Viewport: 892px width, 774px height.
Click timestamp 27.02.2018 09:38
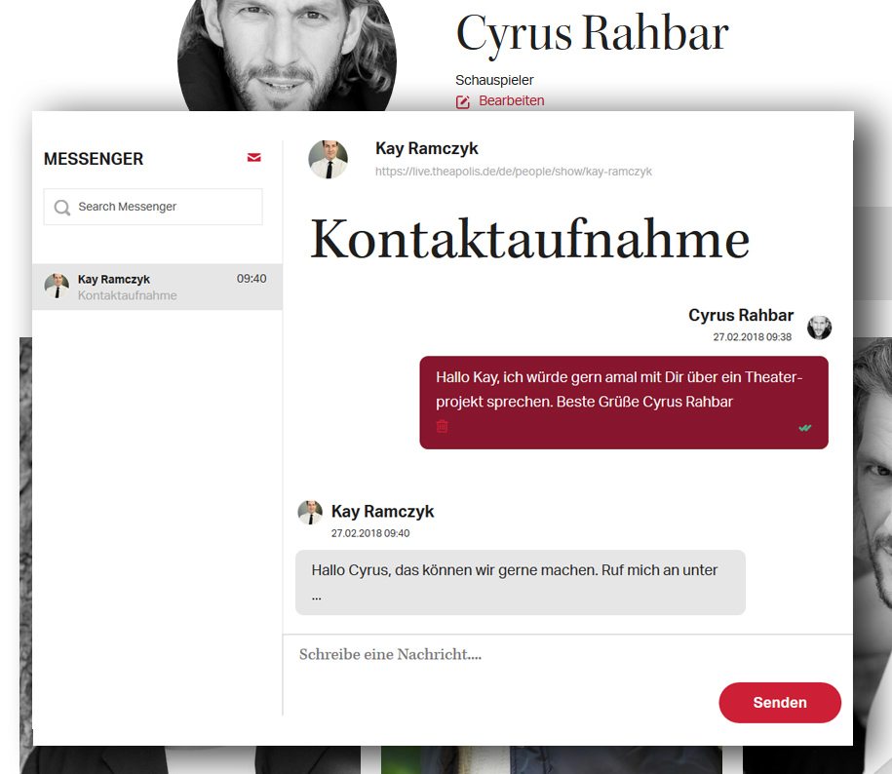point(752,337)
